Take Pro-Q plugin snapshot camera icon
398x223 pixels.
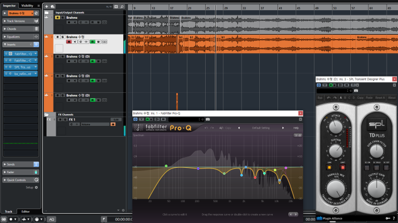tap(208, 120)
